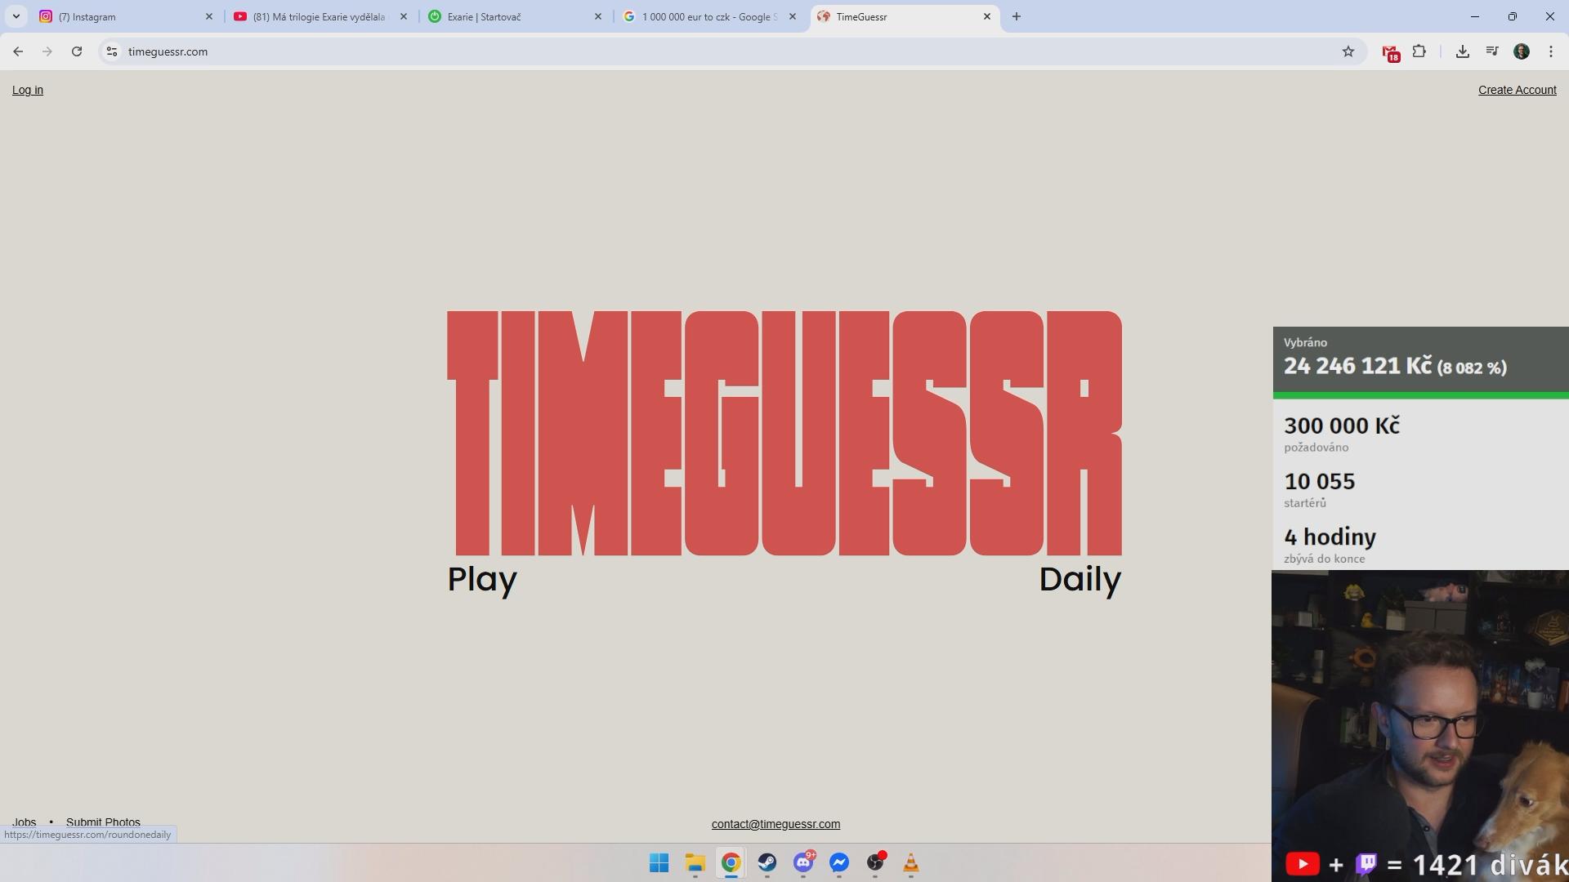Expand the tab search dropdown arrow
This screenshot has height=882, width=1569.
click(x=16, y=16)
